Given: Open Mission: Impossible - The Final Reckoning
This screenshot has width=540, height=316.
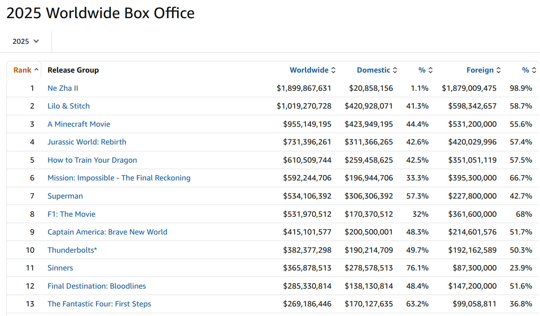Looking at the screenshot, I should click(119, 178).
